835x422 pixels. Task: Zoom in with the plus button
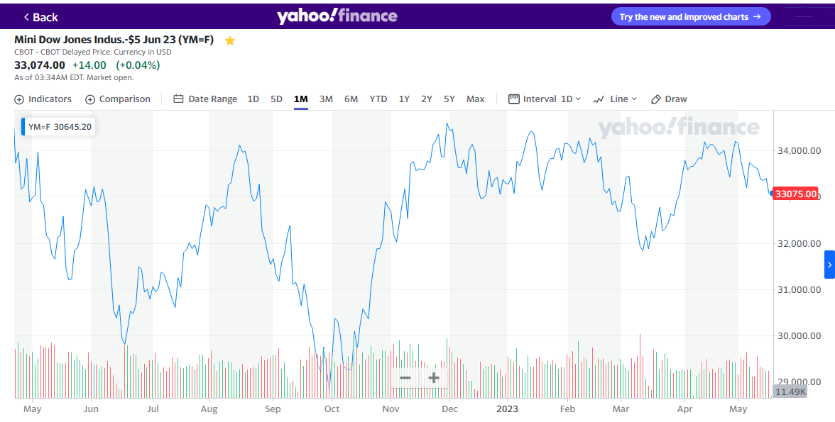(434, 378)
